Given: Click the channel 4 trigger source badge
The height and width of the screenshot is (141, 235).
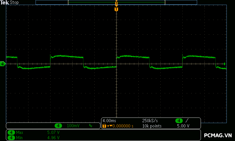Looking at the screenshot, I should click(179, 121).
